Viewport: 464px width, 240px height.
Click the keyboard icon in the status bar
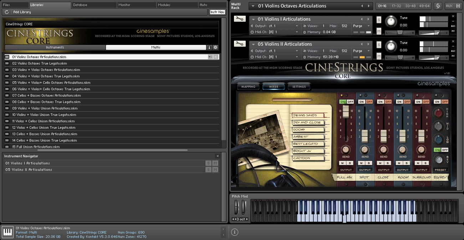pos(7,232)
